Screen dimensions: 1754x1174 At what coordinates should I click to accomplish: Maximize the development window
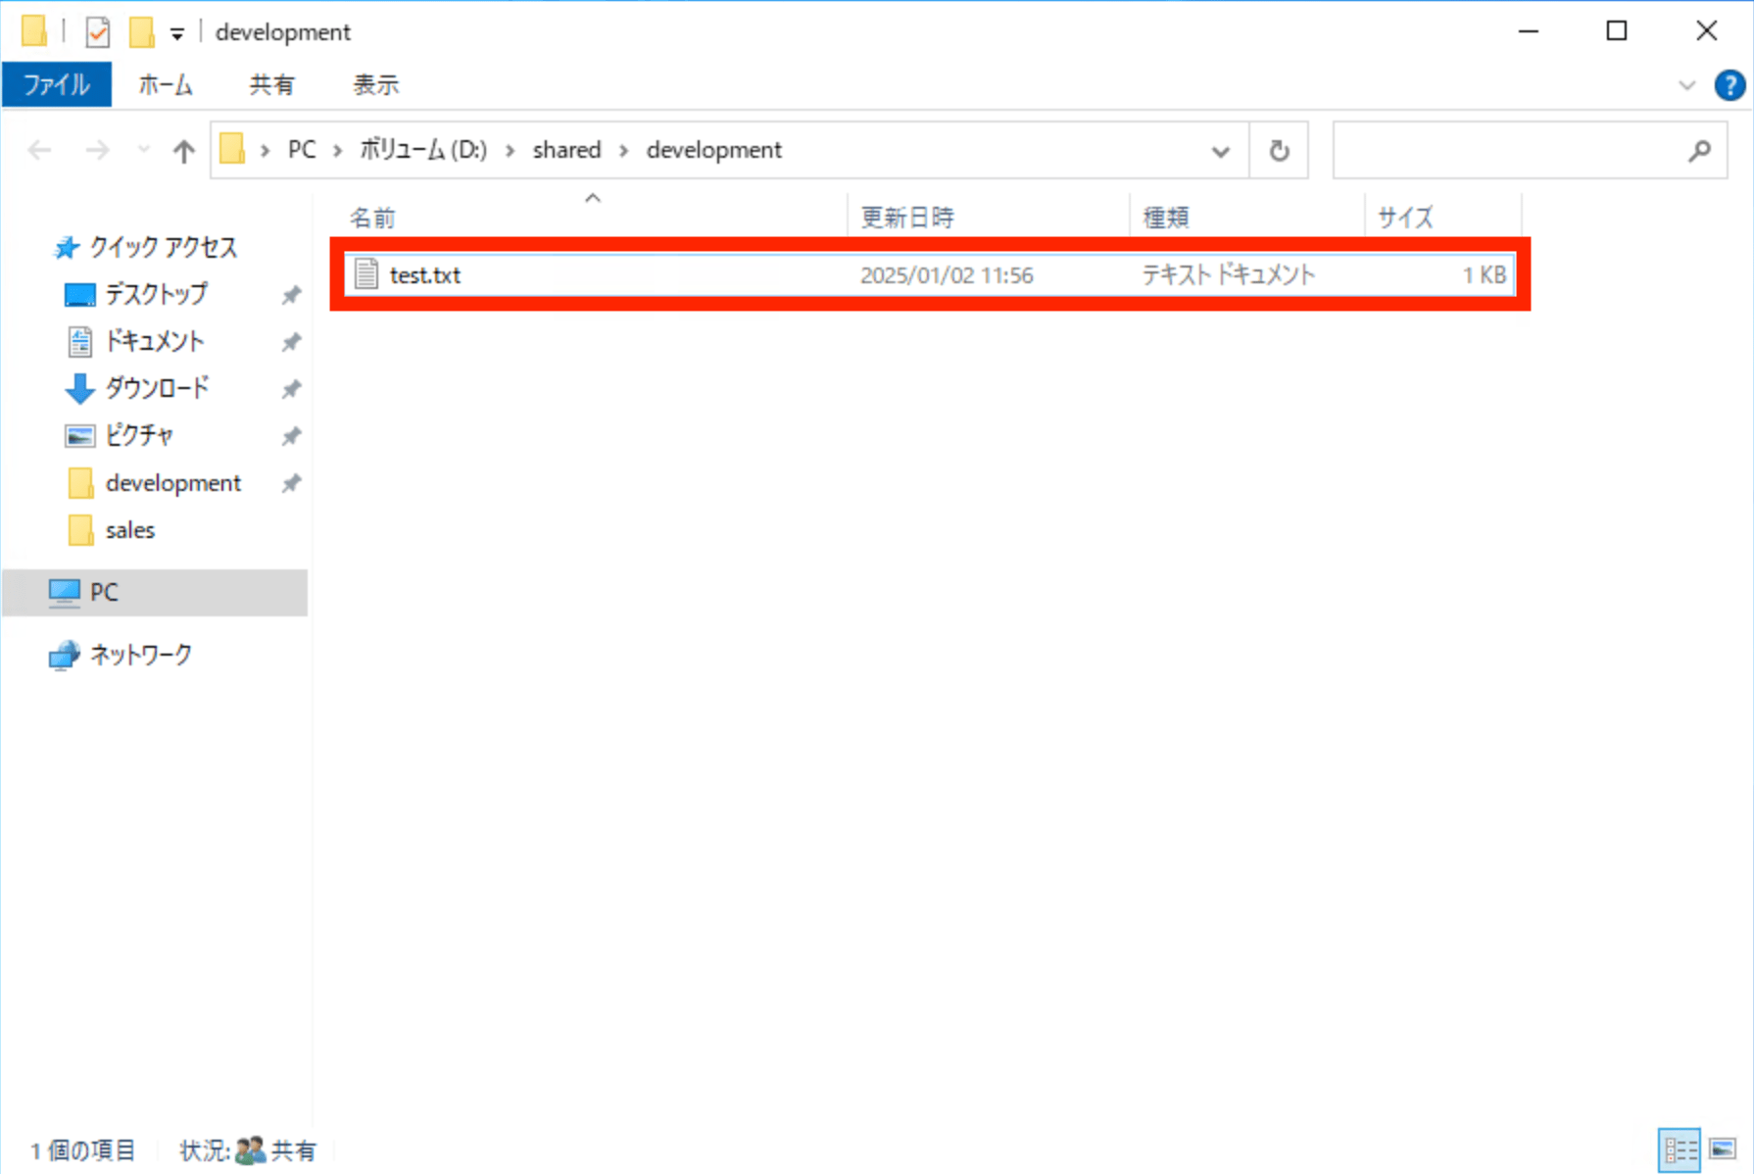click(x=1617, y=31)
